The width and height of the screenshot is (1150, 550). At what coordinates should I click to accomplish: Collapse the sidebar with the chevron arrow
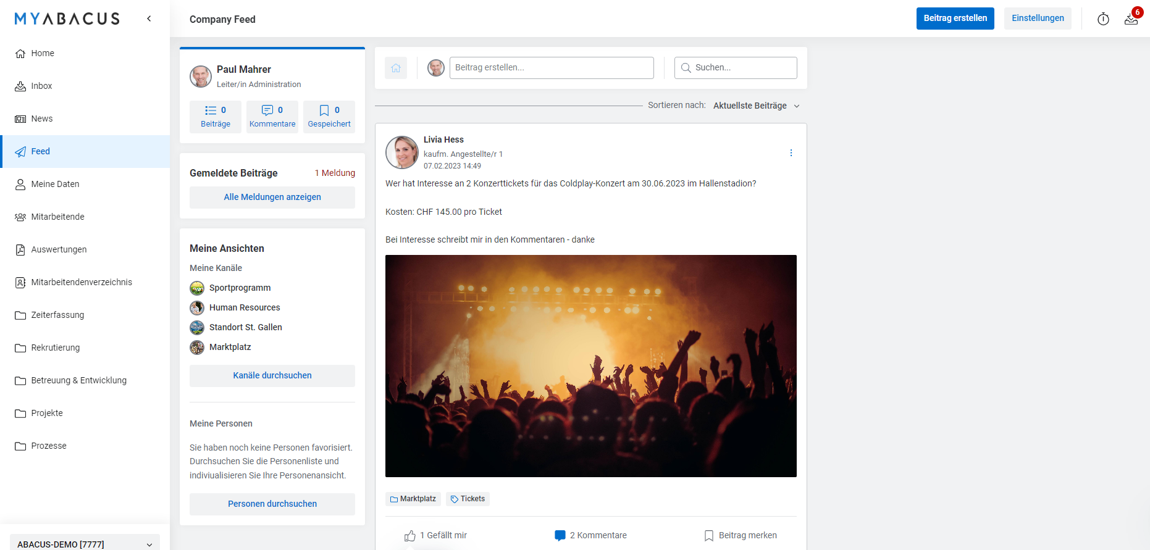149,19
